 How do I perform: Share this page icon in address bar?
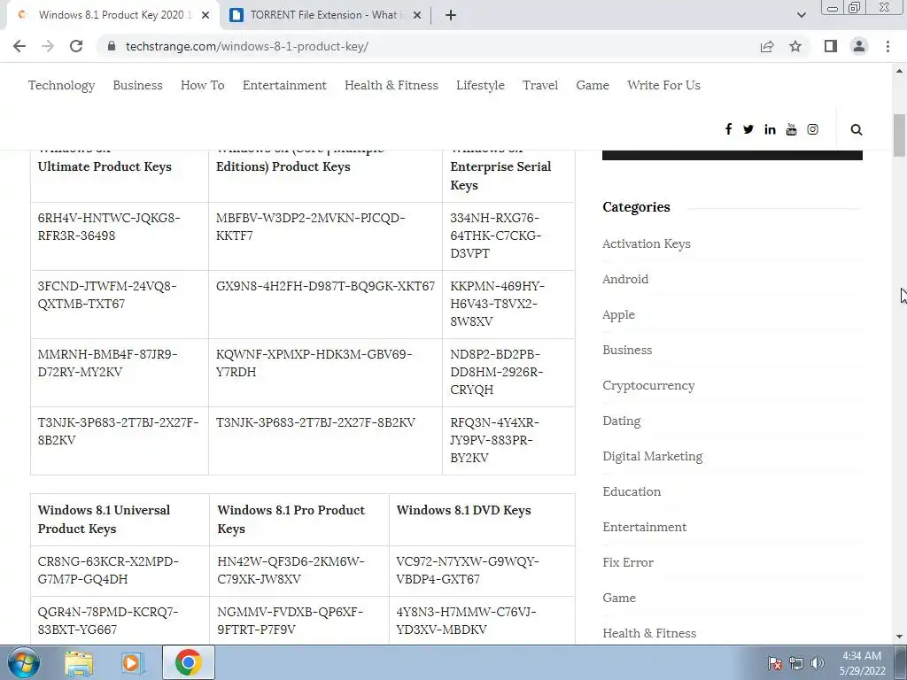(x=767, y=46)
